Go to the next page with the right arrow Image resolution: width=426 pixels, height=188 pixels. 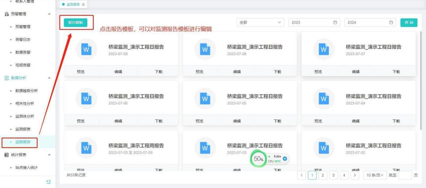[x=354, y=175]
